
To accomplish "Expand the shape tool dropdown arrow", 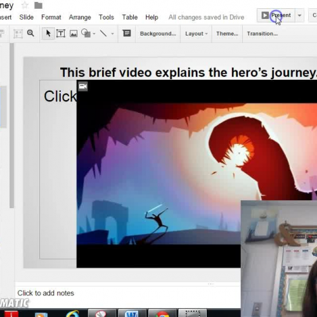I will (94, 34).
